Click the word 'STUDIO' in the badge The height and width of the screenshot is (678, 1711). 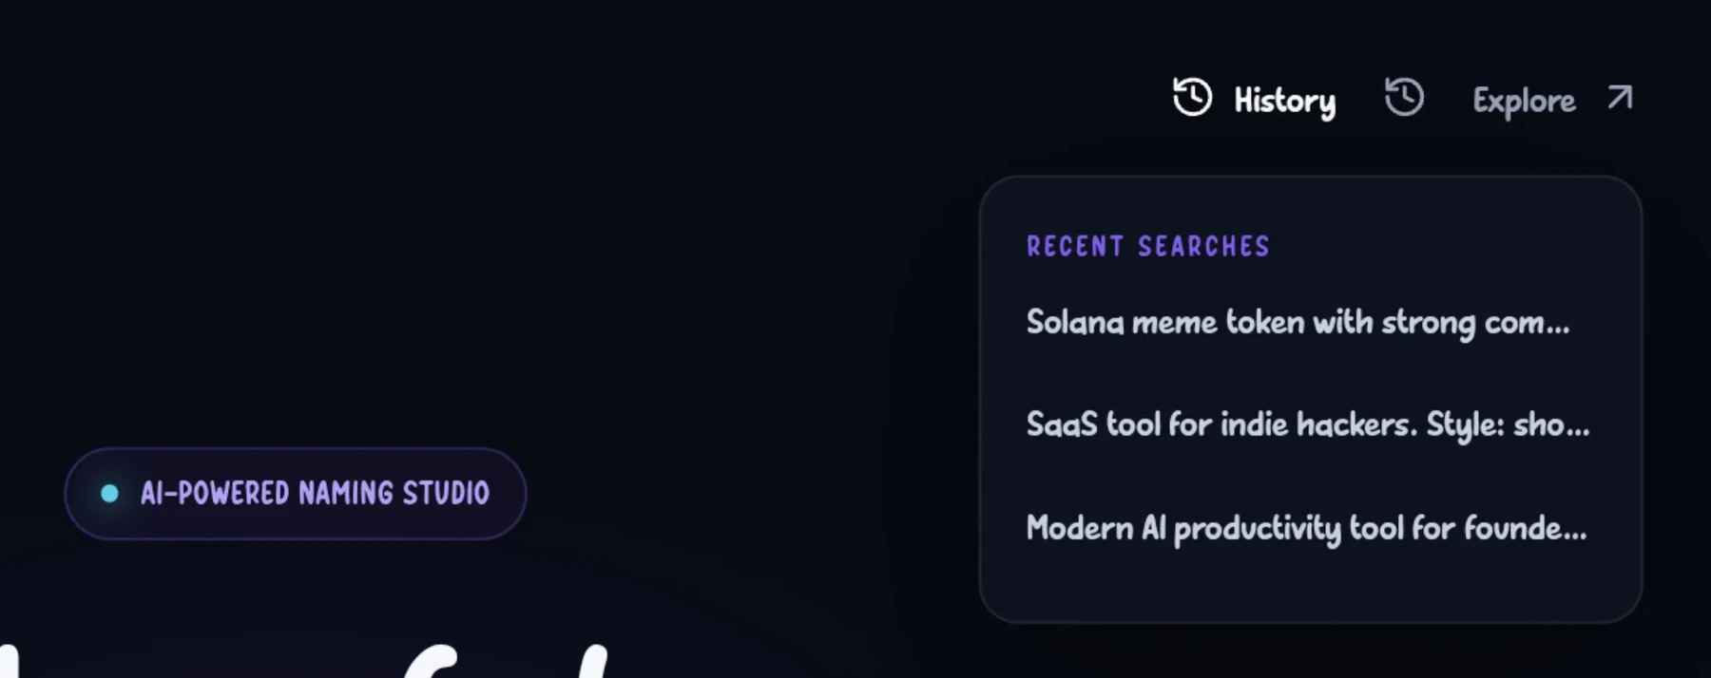446,493
